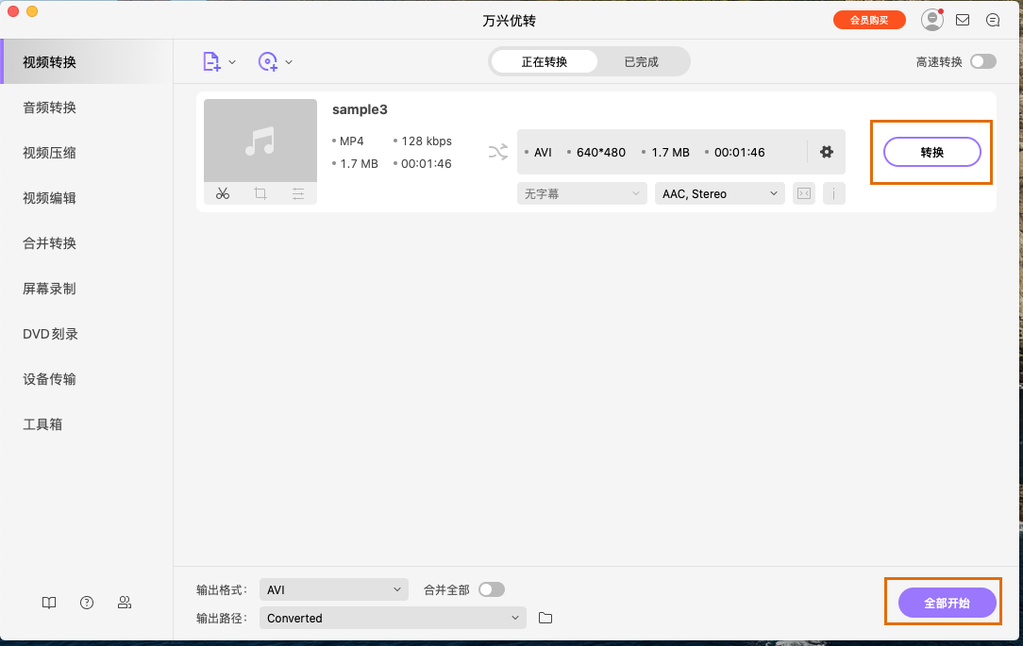Open the trim (scissors) tool for sample3
The height and width of the screenshot is (646, 1023).
[x=223, y=193]
